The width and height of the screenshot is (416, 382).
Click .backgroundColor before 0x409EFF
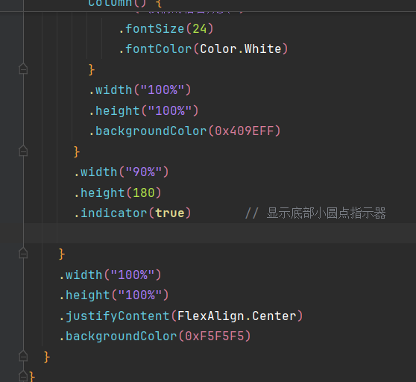pos(148,131)
